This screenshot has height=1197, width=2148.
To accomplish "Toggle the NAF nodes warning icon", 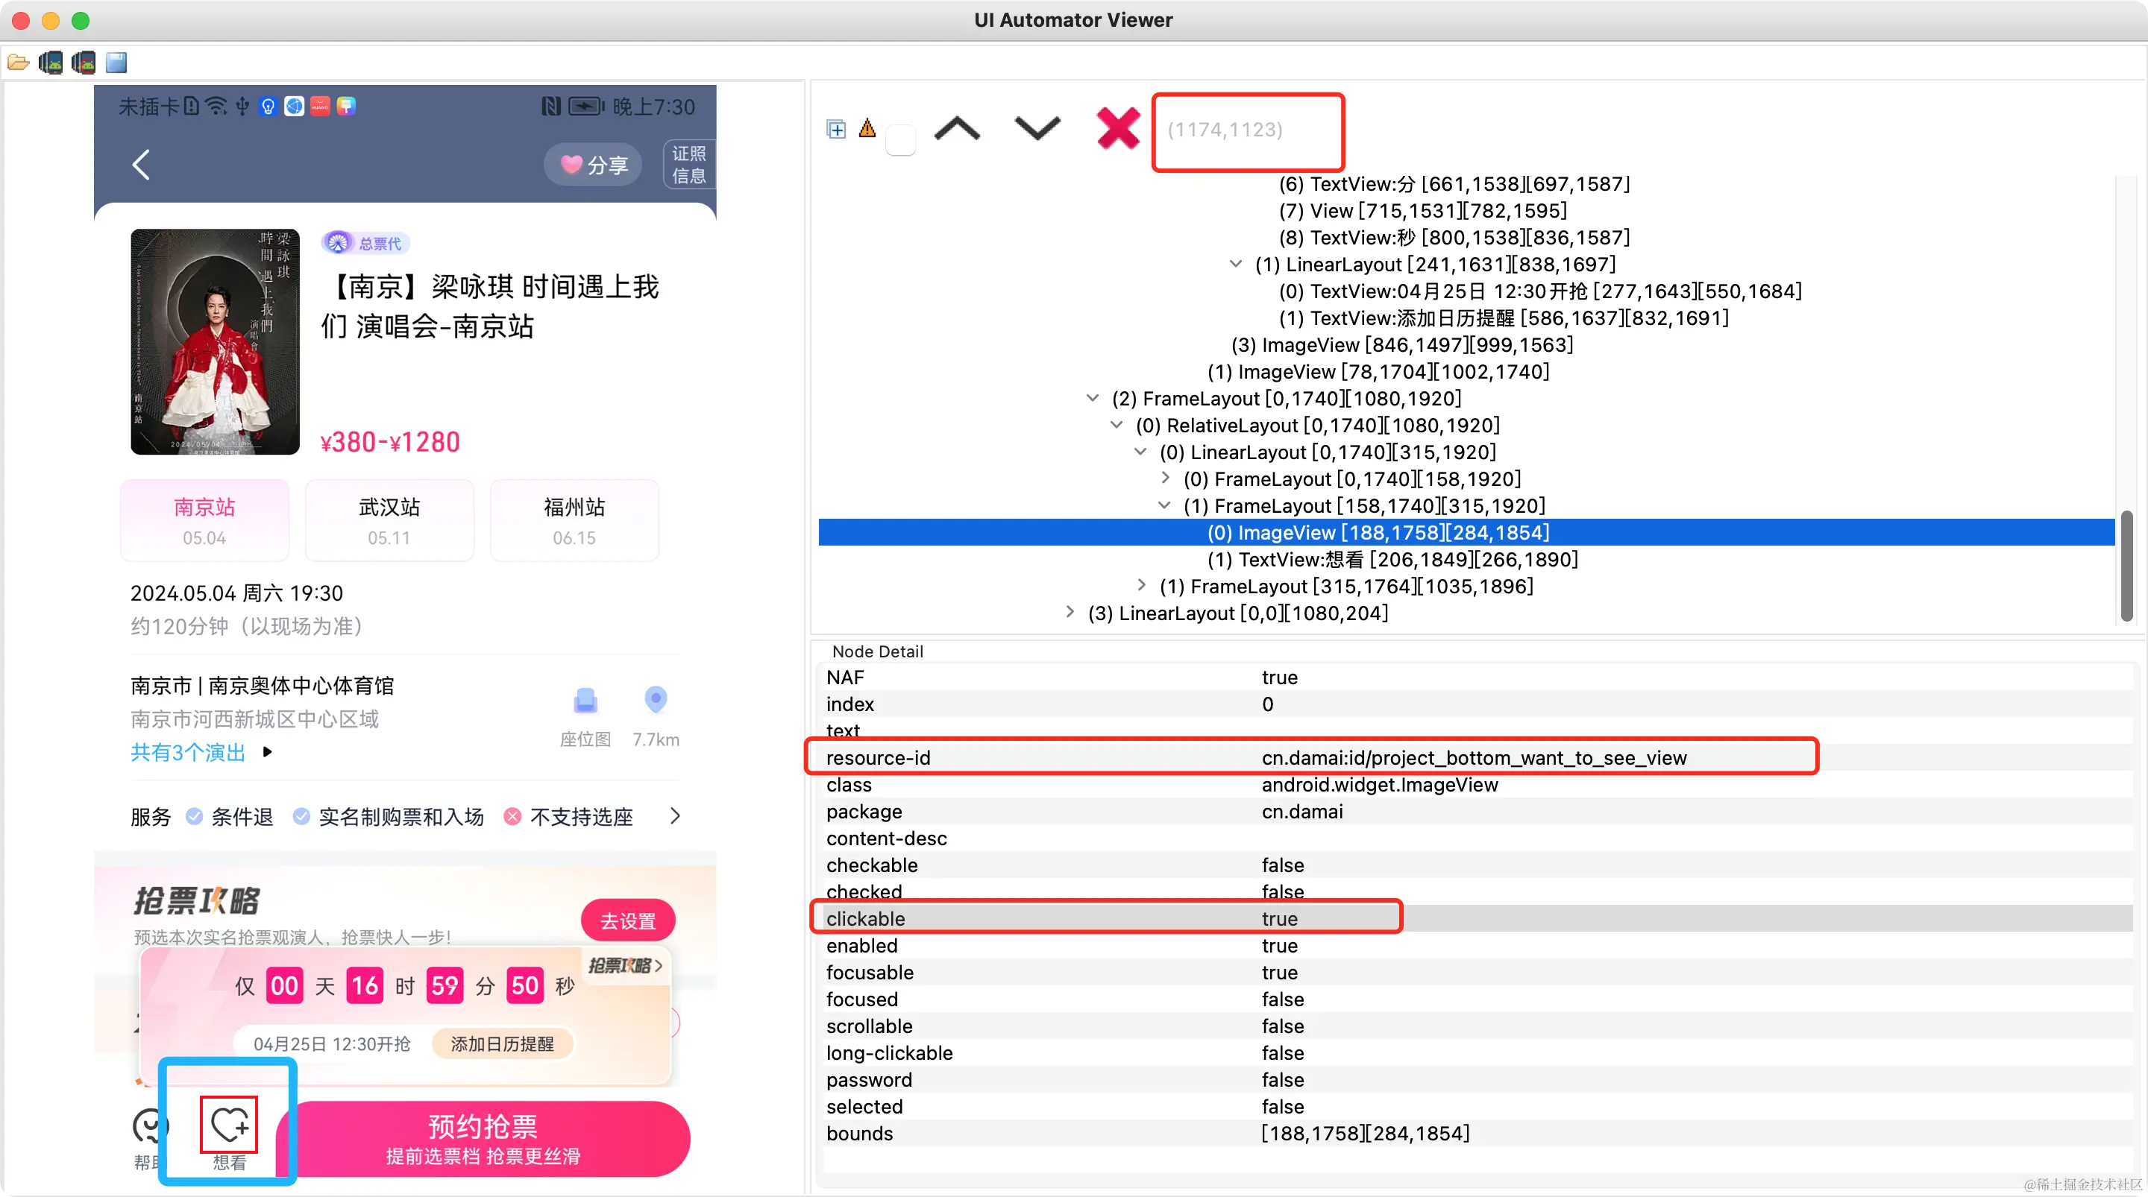I will [x=867, y=128].
